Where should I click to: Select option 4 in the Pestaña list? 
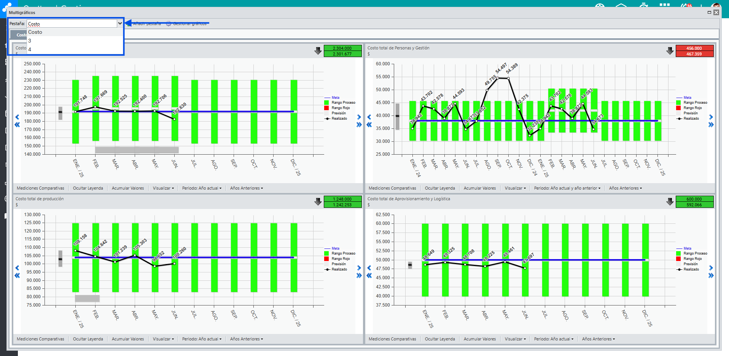point(30,49)
